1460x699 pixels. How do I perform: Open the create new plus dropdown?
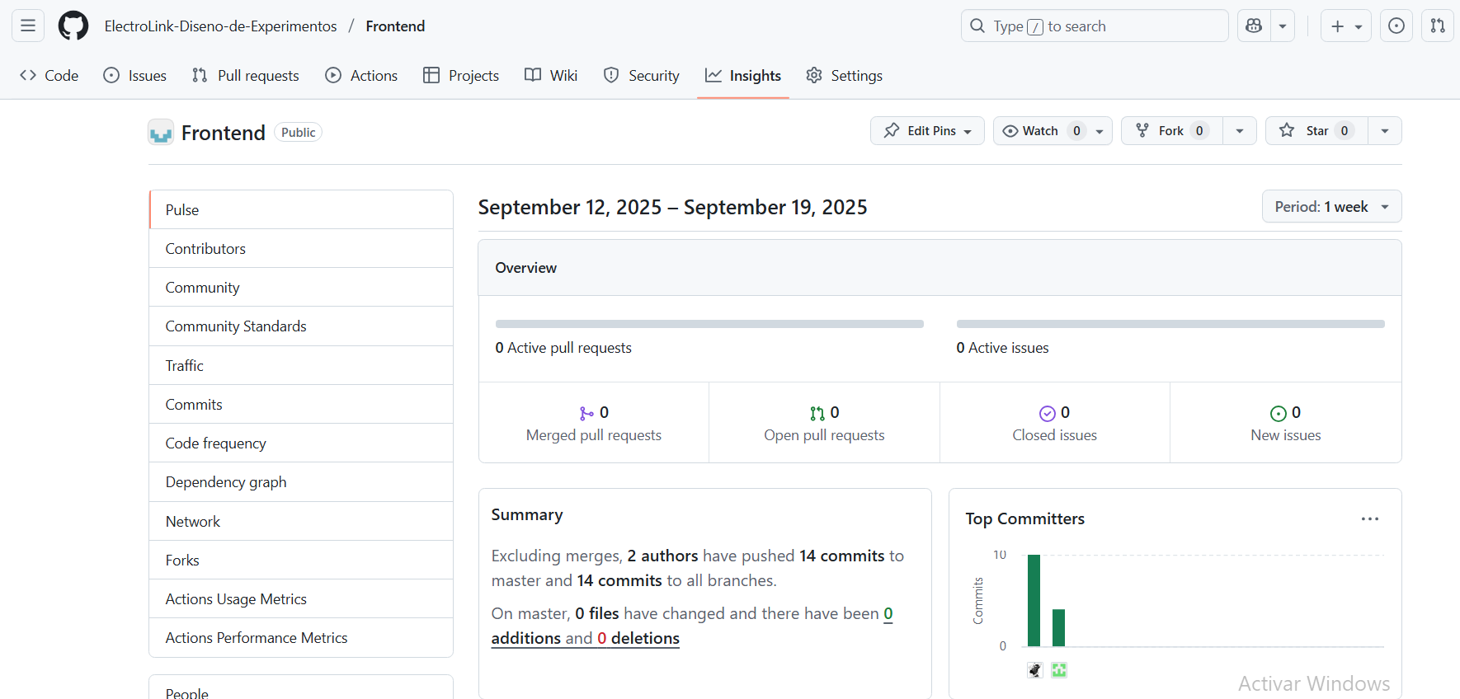(1345, 26)
